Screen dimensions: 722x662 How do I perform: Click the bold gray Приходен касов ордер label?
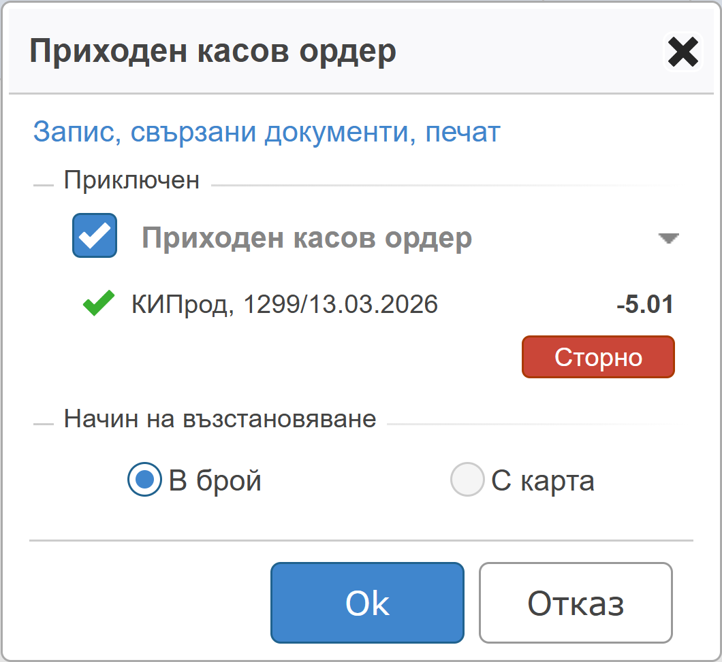tap(307, 237)
